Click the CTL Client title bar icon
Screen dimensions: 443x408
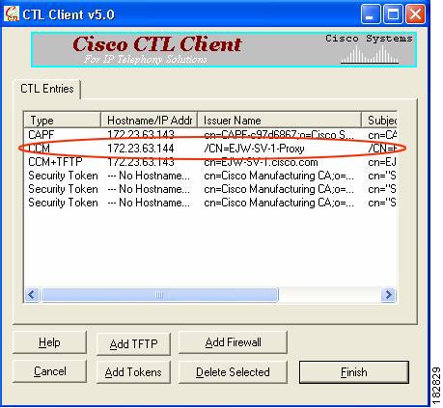pyautogui.click(x=12, y=14)
